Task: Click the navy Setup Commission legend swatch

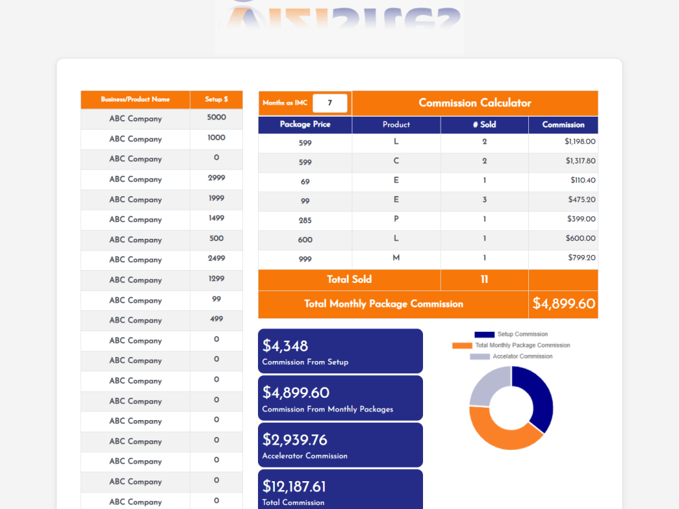Action: pyautogui.click(x=484, y=334)
